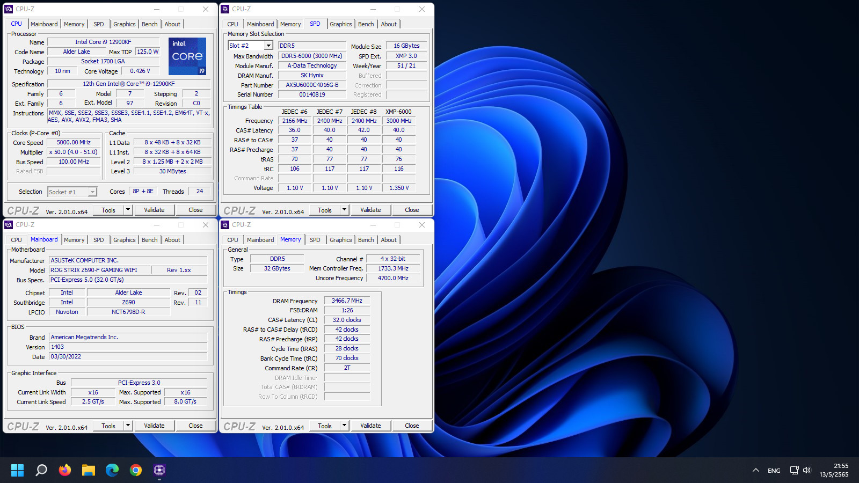Click CAS# Latency 32.0 clocks value

[x=347, y=320]
